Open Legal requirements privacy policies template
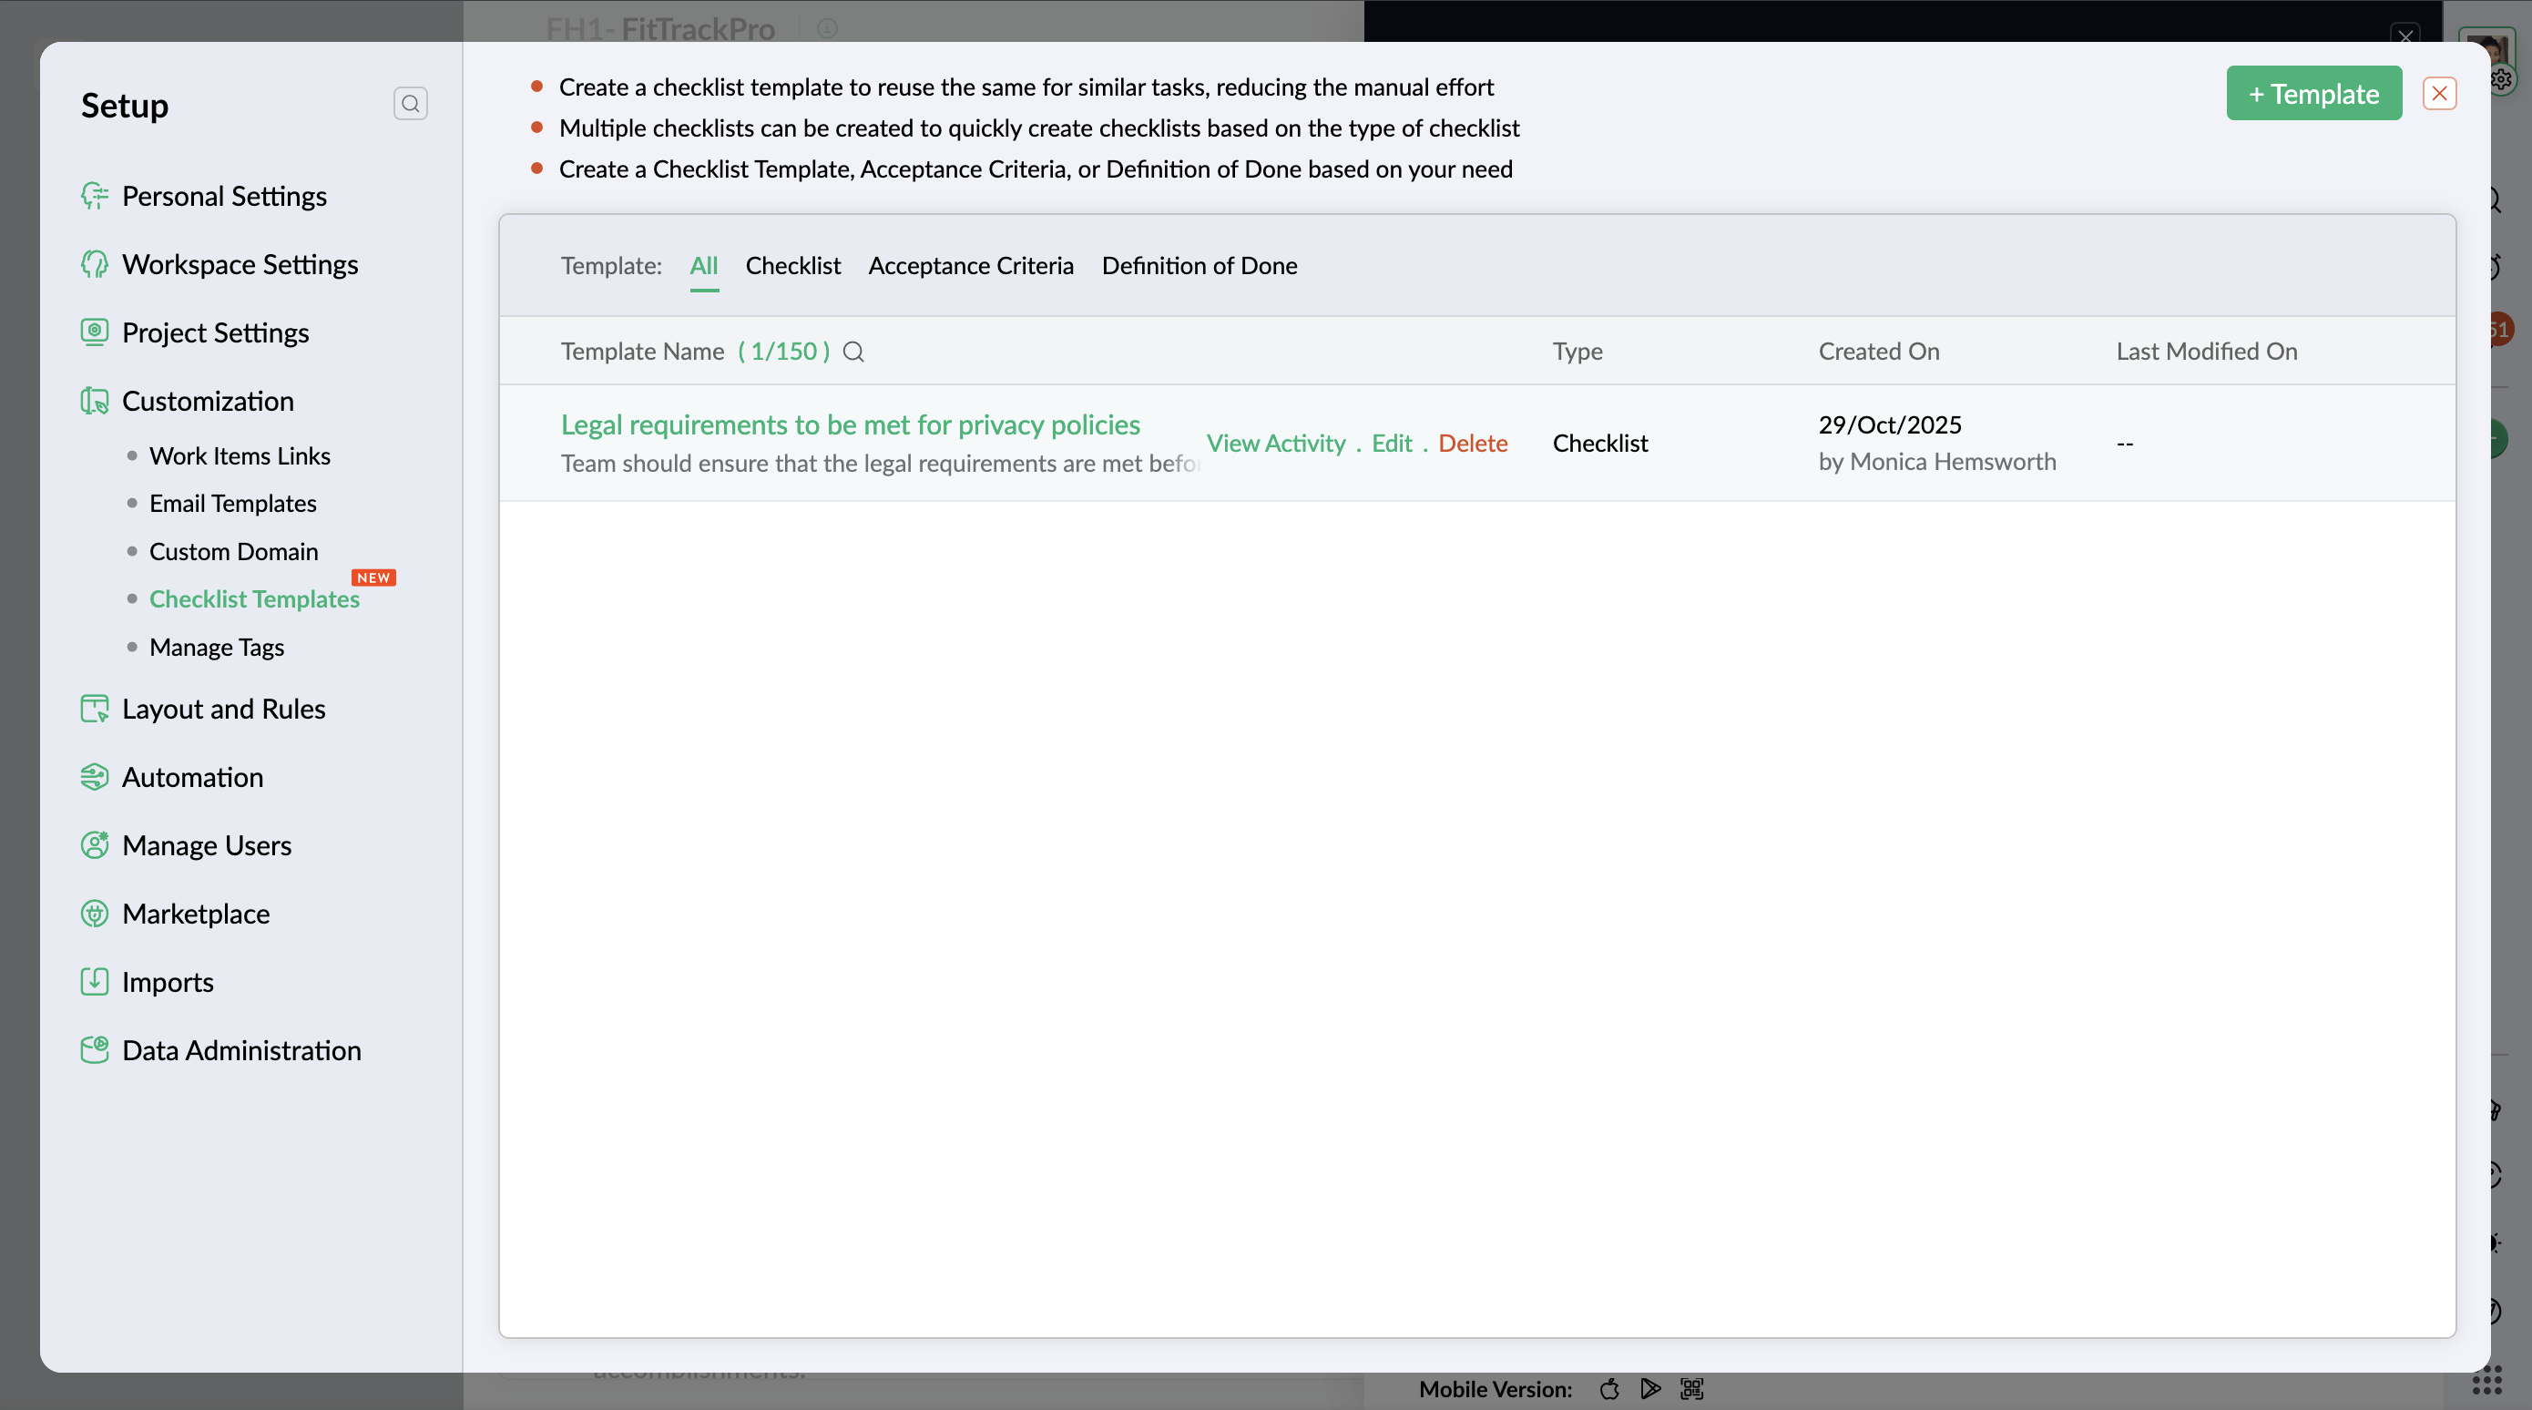This screenshot has height=1410, width=2532. (849, 424)
